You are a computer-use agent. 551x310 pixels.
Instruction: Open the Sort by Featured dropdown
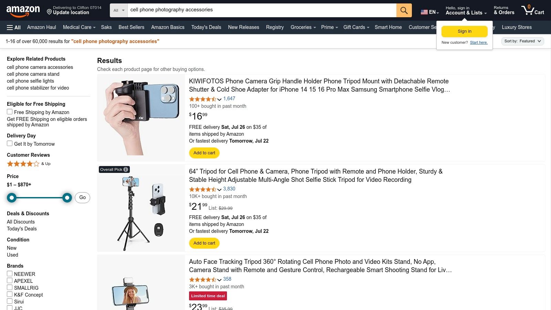click(x=522, y=41)
